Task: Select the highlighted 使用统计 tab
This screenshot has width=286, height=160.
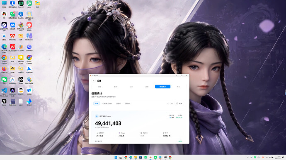Action: (163, 87)
